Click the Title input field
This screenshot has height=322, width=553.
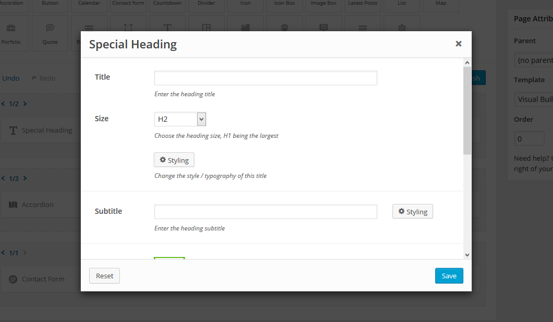click(x=266, y=78)
